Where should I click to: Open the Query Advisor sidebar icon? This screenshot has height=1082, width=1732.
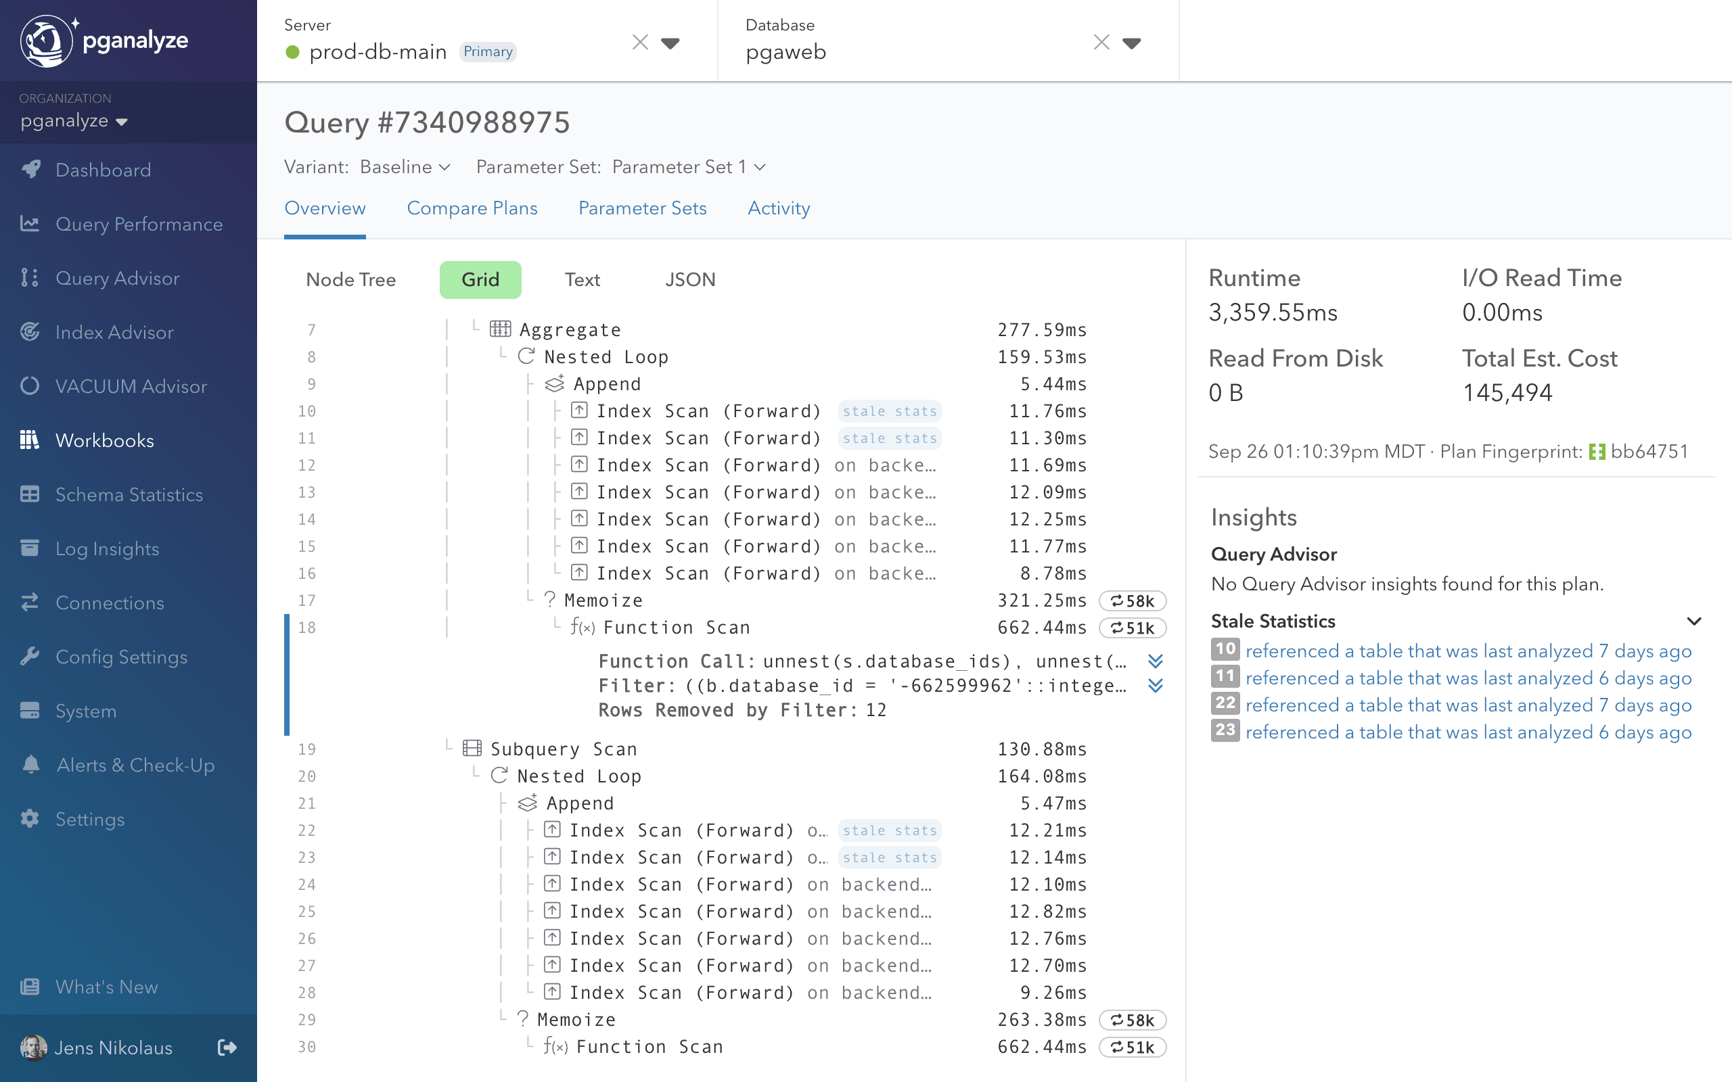pyautogui.click(x=29, y=278)
